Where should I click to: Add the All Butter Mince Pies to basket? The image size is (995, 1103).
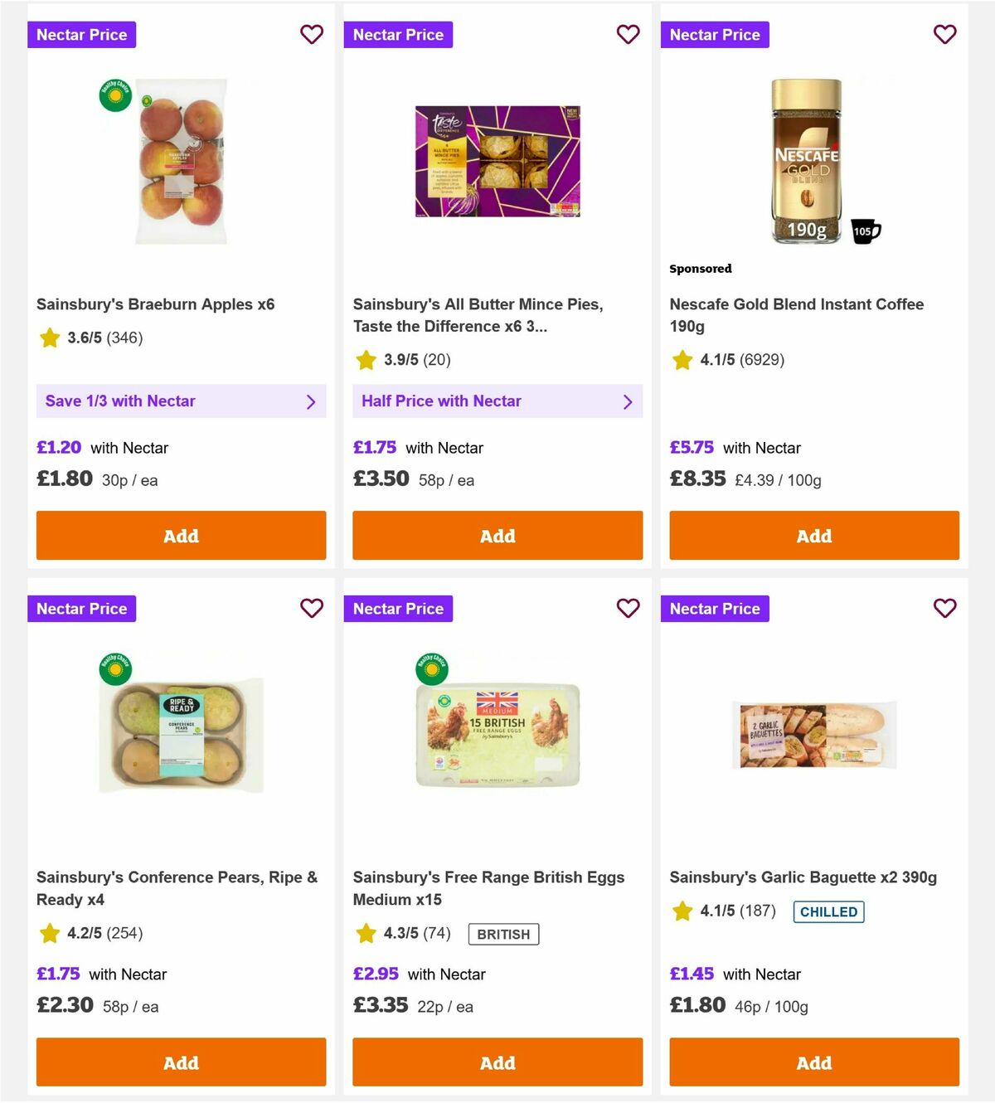click(x=498, y=536)
